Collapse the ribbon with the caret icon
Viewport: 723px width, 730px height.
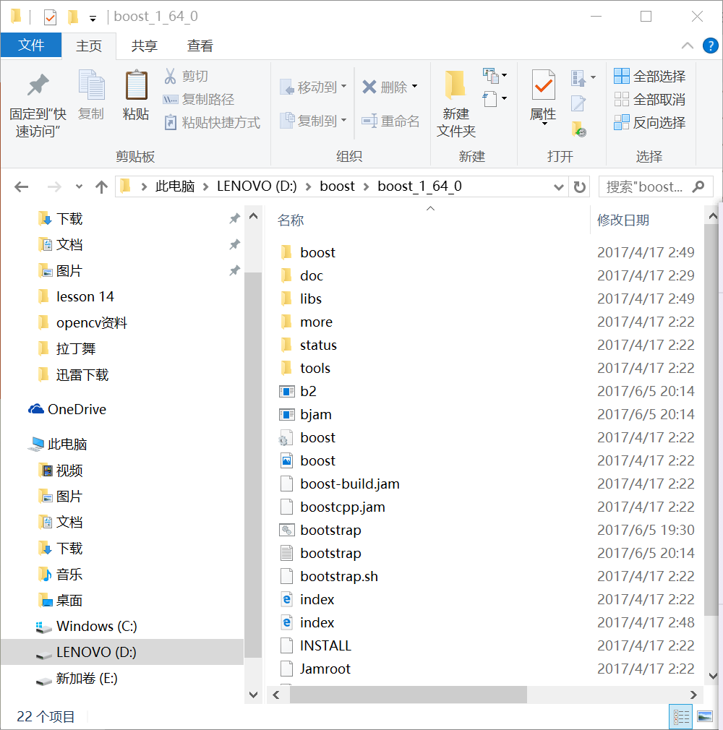(687, 46)
